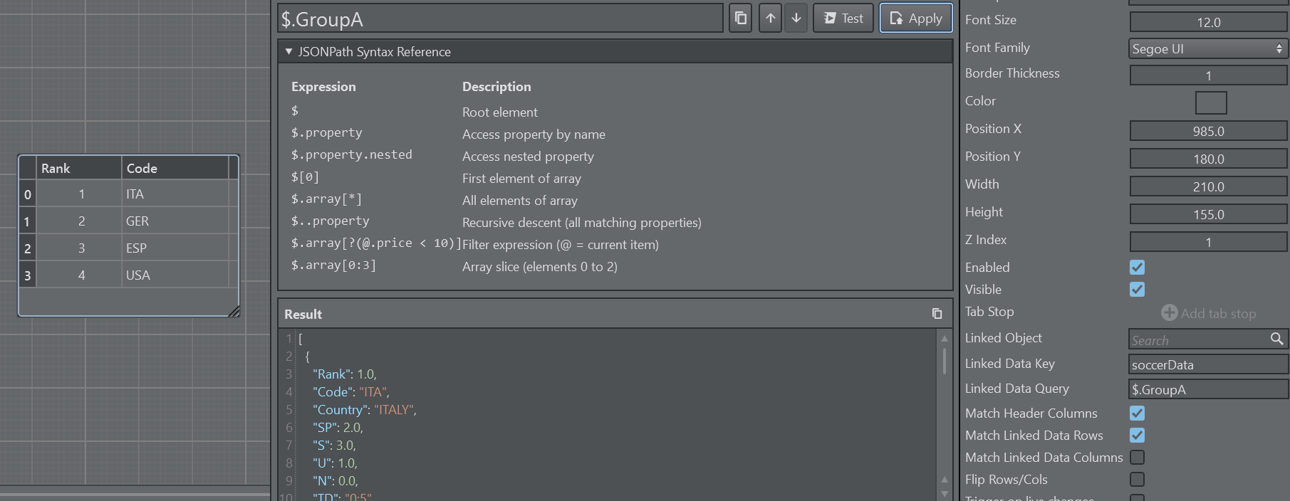Toggle the Visible checkbox off

[x=1137, y=290]
